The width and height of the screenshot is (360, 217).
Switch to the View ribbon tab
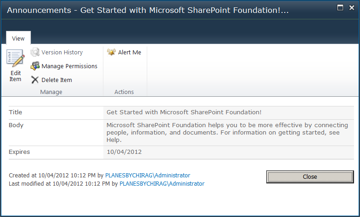tap(18, 39)
